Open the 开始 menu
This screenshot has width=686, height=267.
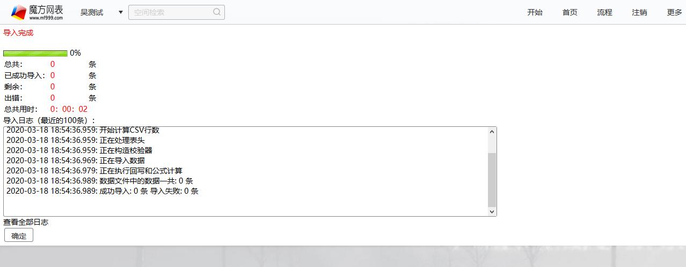click(x=535, y=12)
